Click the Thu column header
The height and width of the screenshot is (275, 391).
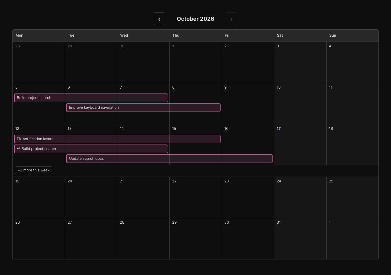pos(176,35)
